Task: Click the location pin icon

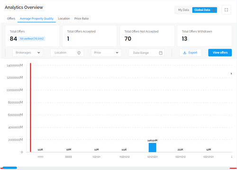Action: pyautogui.click(x=79, y=53)
